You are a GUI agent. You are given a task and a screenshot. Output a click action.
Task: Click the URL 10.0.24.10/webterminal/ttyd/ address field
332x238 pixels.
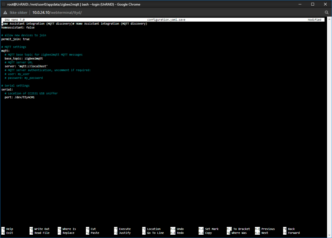57,13
